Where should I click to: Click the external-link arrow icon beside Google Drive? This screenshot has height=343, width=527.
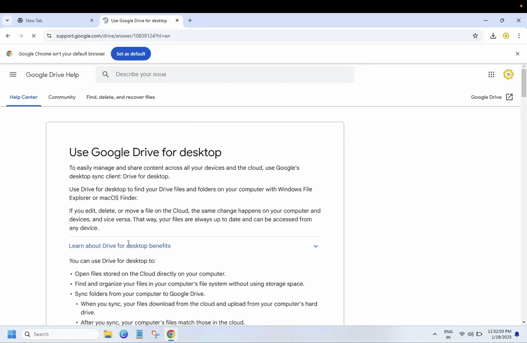(x=510, y=97)
